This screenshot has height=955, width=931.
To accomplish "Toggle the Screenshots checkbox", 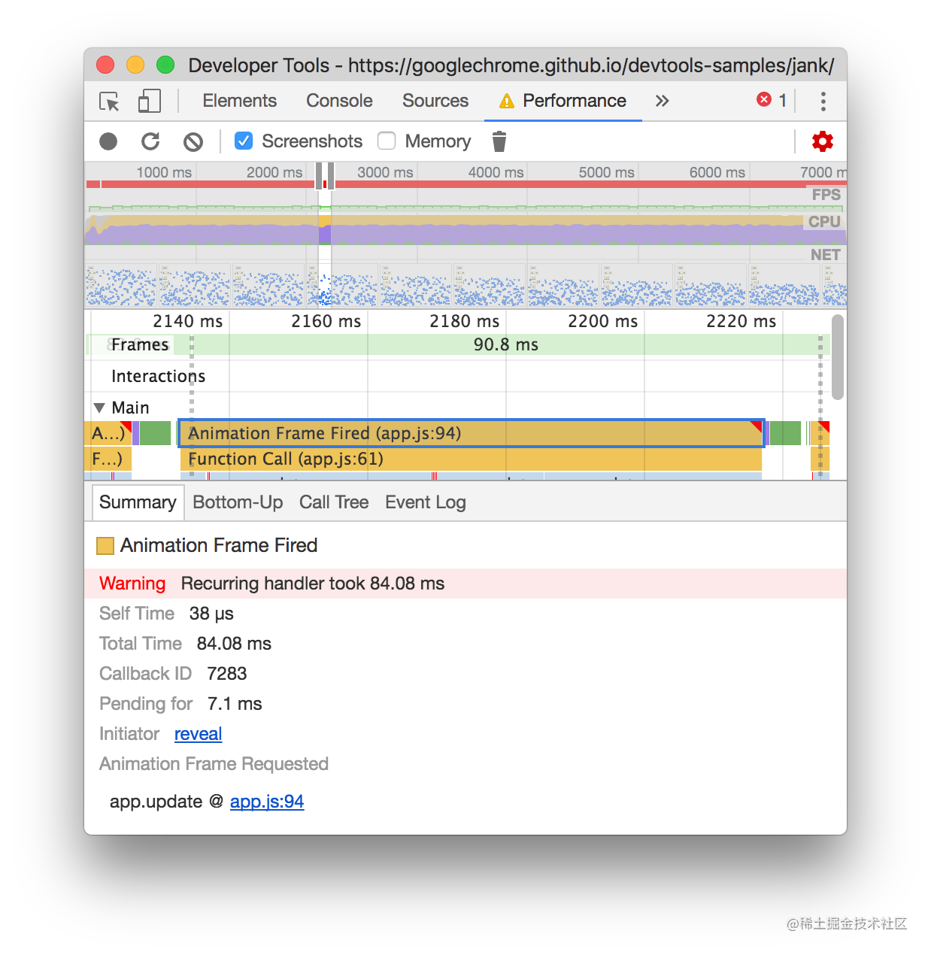I will click(x=244, y=141).
